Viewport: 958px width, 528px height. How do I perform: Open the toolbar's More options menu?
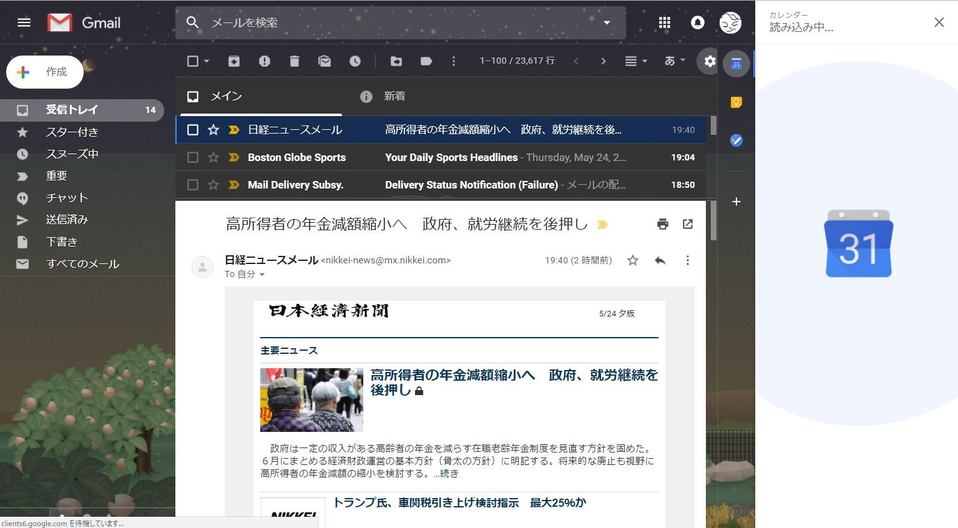click(x=454, y=61)
